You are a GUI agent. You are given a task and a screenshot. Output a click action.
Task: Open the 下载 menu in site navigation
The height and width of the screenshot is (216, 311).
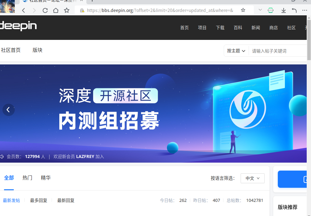pos(220,28)
